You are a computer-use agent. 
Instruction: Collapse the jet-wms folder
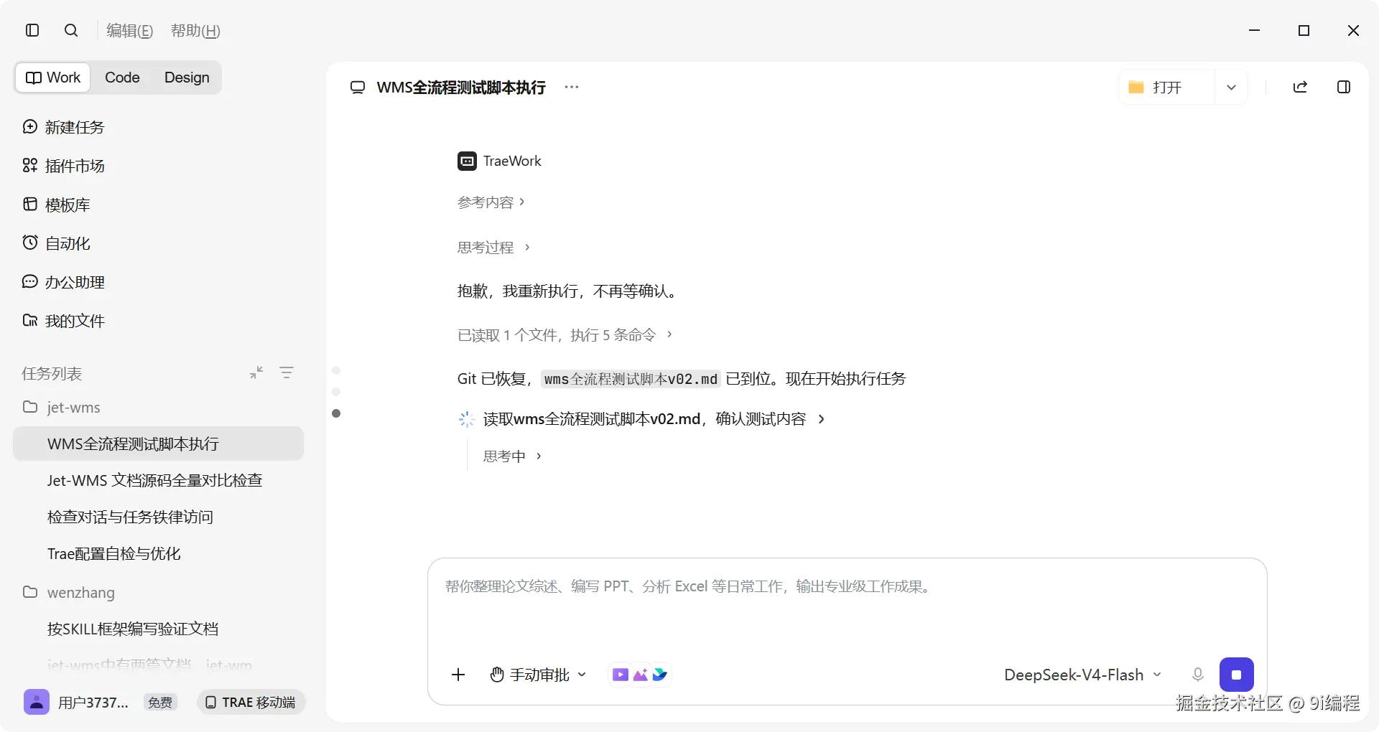(x=61, y=407)
